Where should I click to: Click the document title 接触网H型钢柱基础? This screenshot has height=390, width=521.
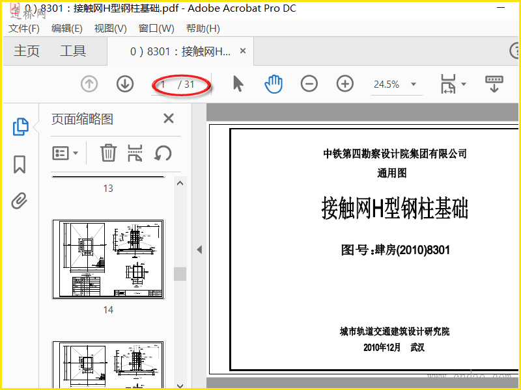point(395,208)
